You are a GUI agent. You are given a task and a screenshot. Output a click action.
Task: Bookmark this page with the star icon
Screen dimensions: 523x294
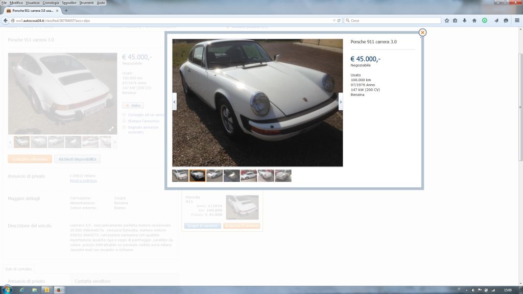tap(447, 20)
